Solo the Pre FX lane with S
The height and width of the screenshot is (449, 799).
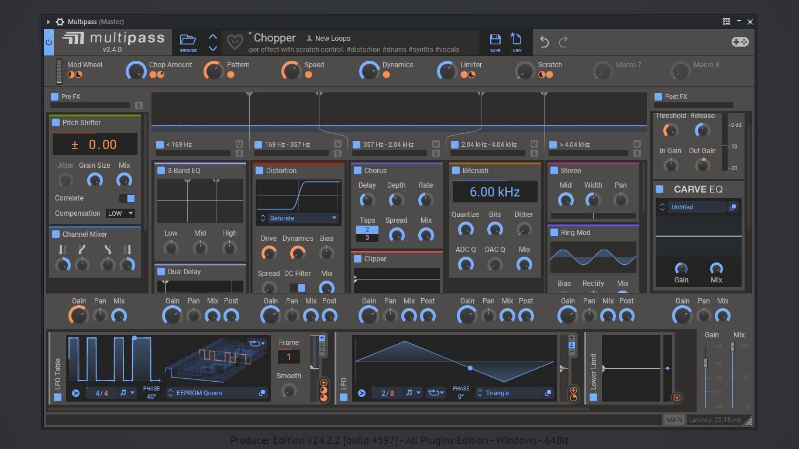139,106
